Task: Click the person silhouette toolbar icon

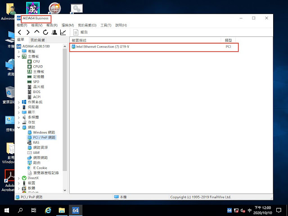Action: (x=54, y=32)
